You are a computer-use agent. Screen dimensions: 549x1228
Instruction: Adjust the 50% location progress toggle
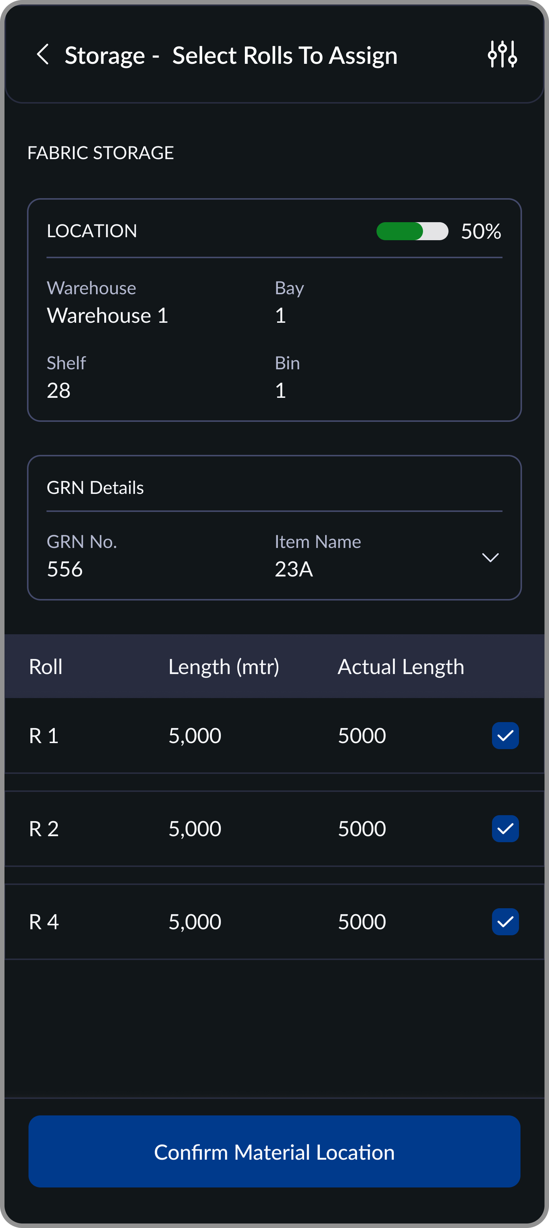pos(412,232)
